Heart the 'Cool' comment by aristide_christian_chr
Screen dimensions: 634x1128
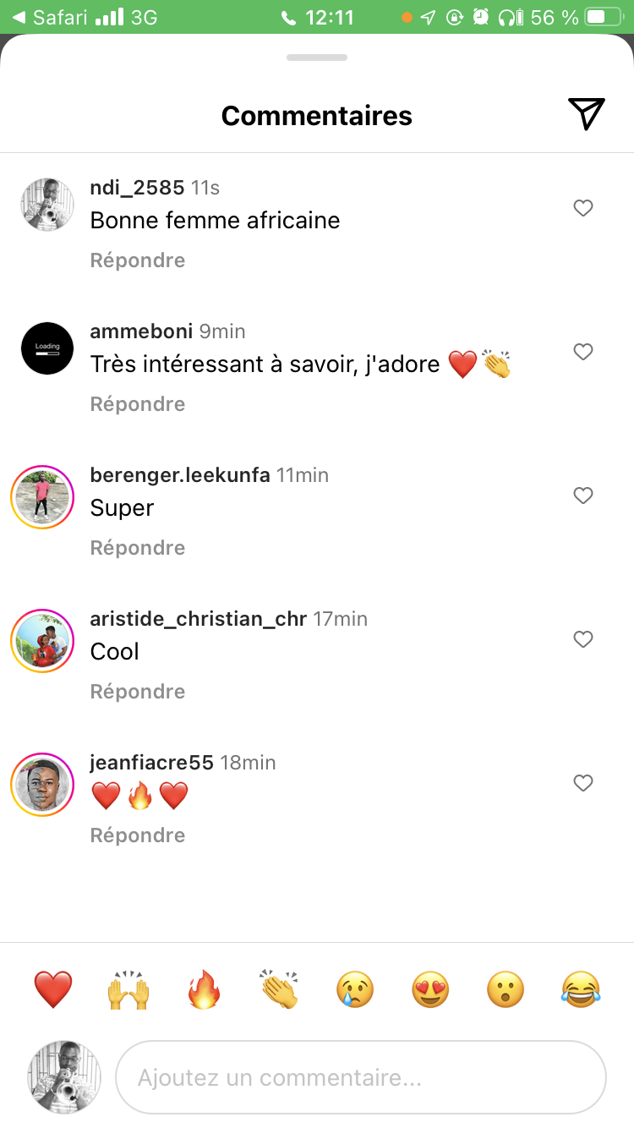tap(583, 639)
